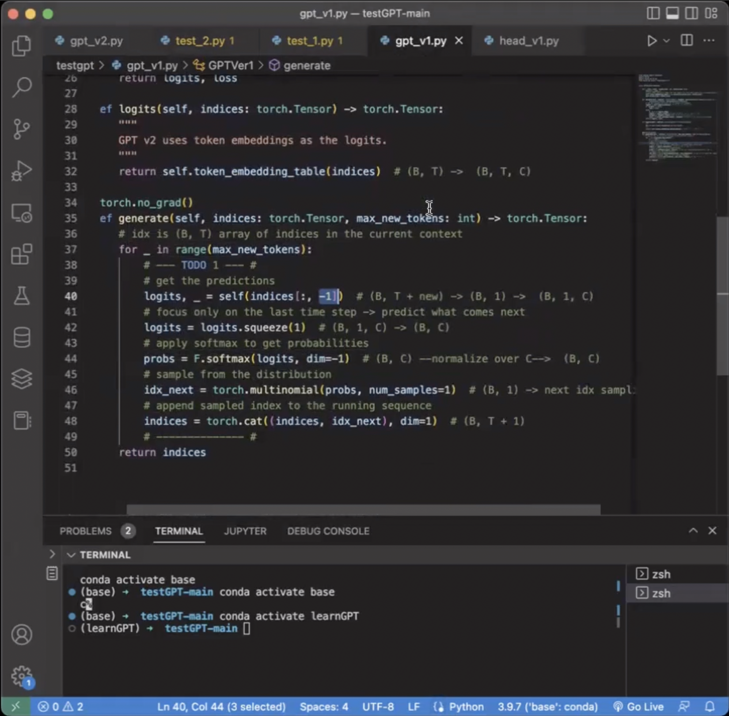Maximize panel with the up chevron

coord(693,530)
